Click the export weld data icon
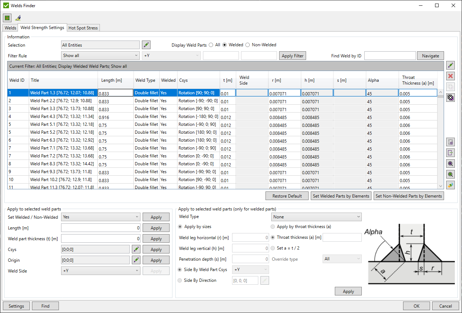The width and height of the screenshot is (462, 313). (451, 153)
